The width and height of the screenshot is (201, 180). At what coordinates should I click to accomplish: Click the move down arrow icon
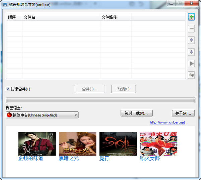(192, 52)
